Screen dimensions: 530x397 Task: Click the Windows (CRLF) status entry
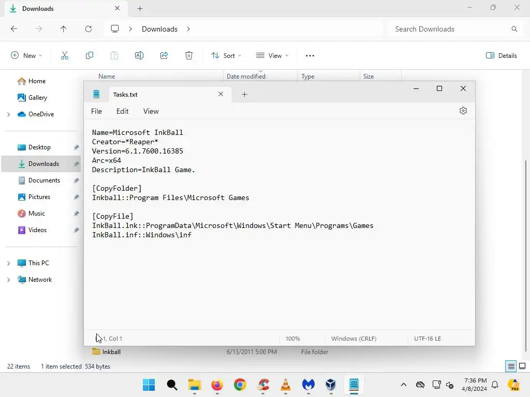[354, 338]
